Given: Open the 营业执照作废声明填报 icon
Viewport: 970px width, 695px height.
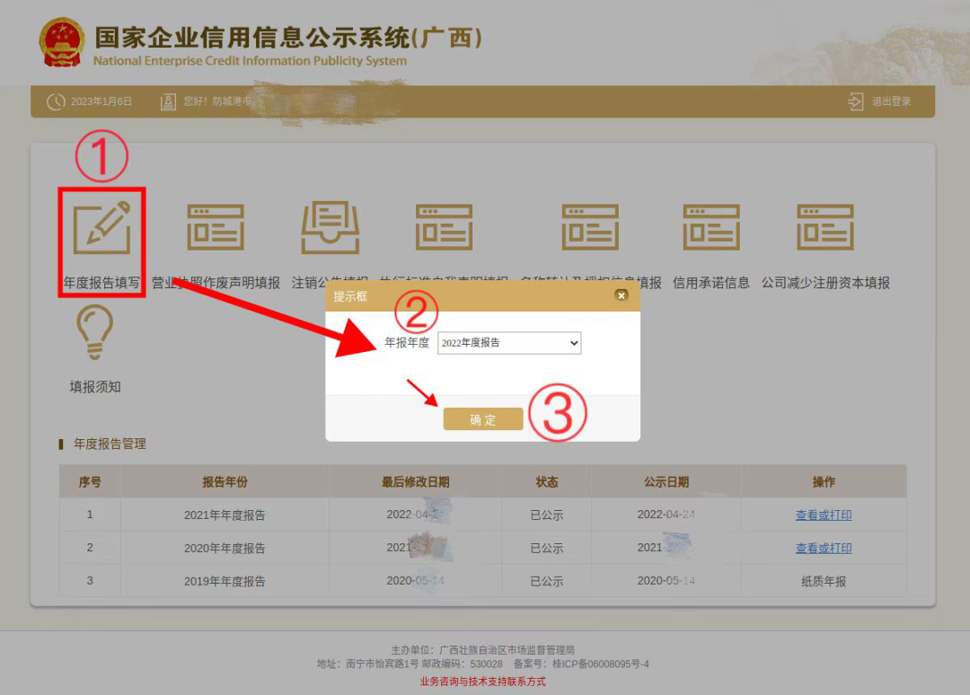Looking at the screenshot, I should point(216,227).
